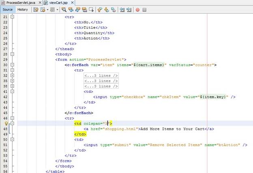
Task: Expand the folded block at line 32
Action: pyautogui.click(x=12, y=75)
